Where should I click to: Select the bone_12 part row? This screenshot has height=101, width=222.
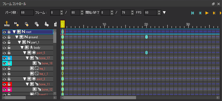(x=28, y=89)
